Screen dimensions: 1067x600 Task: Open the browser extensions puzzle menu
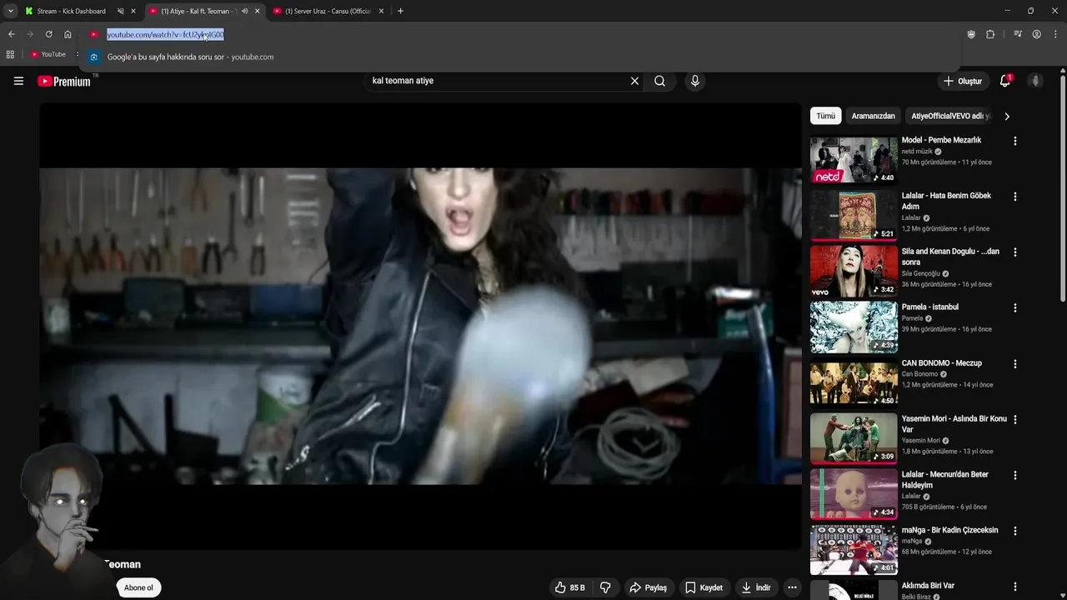click(x=990, y=34)
